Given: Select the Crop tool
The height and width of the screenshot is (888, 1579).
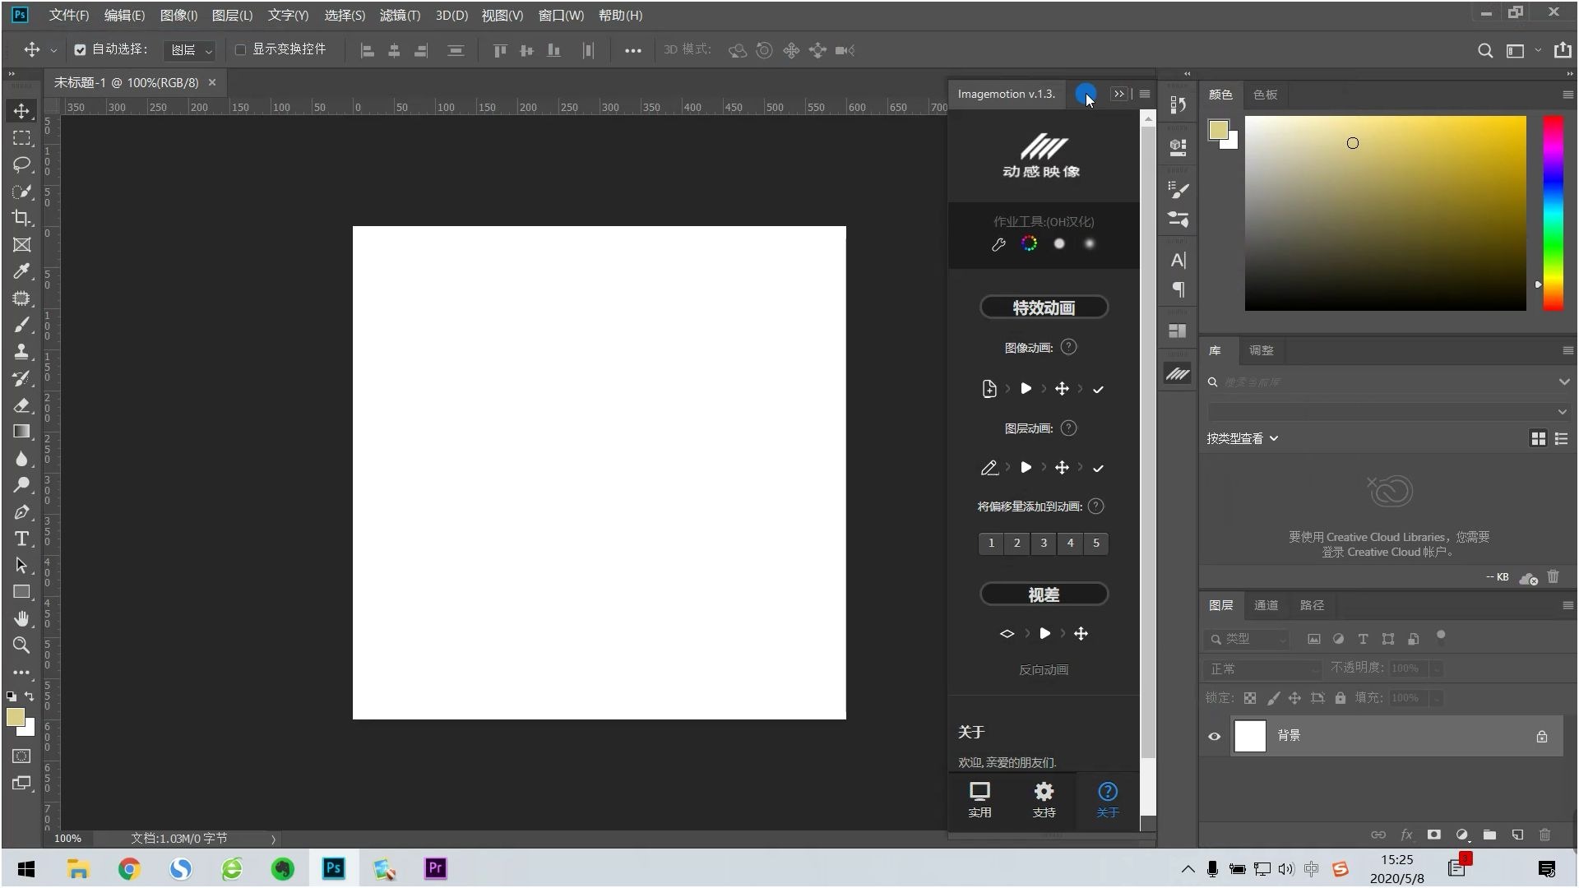Looking at the screenshot, I should tap(21, 218).
